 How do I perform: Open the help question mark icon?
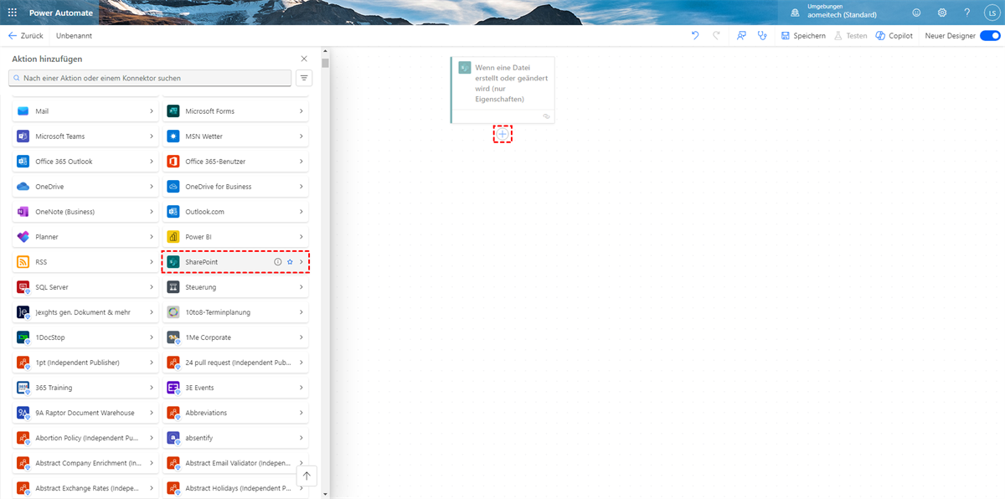(x=966, y=13)
